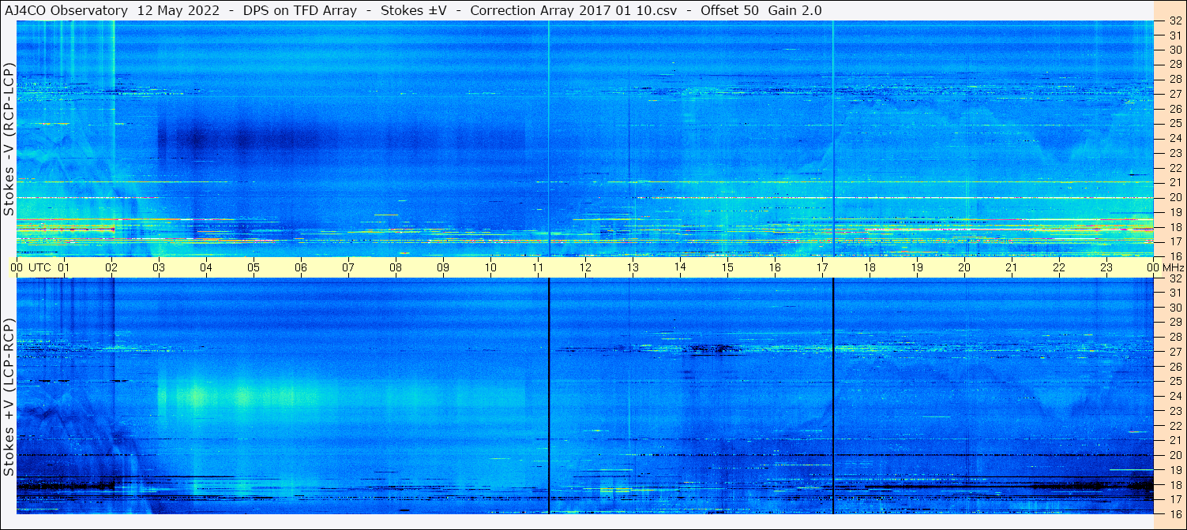1187x530 pixels.
Task: Select the 01 hour tick label
Action: pyautogui.click(x=64, y=267)
